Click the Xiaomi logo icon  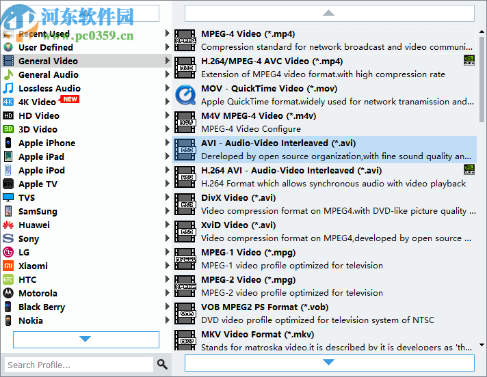click(x=8, y=266)
